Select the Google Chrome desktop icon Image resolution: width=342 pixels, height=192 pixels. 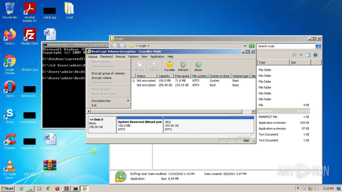[10, 65]
